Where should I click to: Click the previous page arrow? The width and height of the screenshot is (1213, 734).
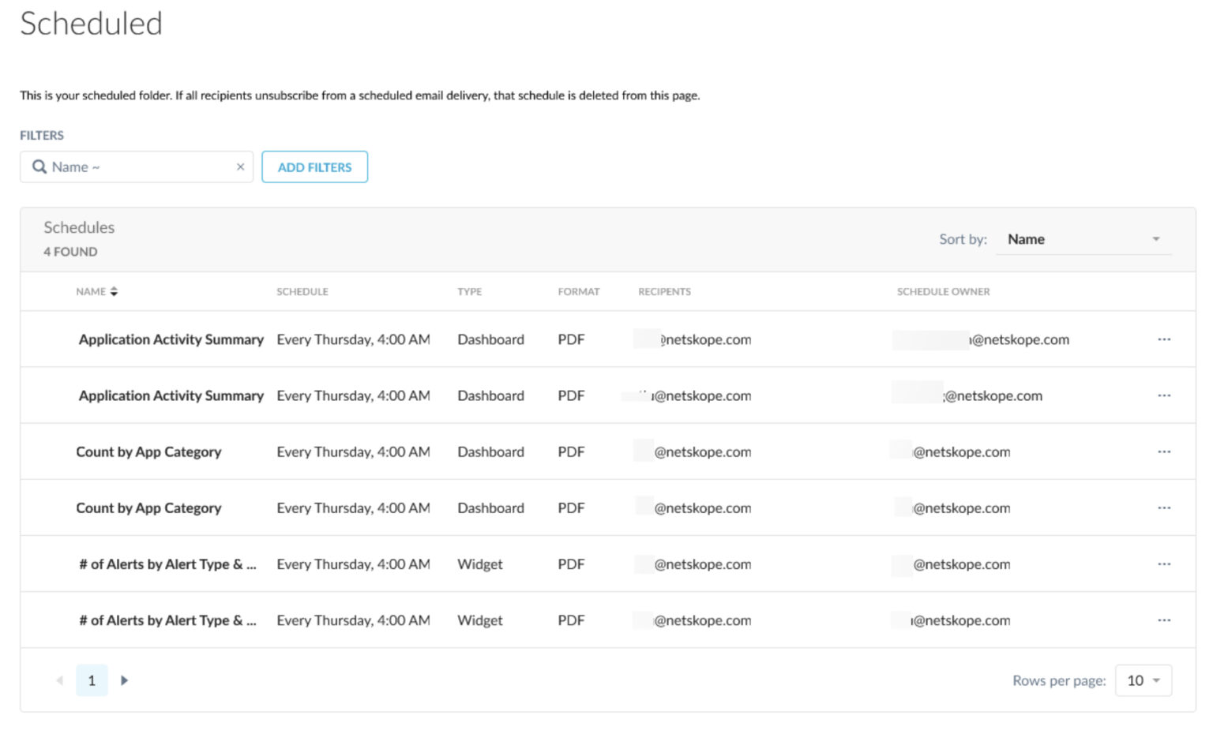coord(59,680)
